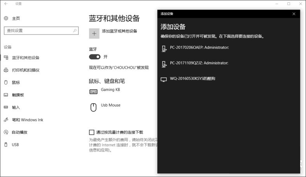Select the Gaming KB keyboard icon
The height and width of the screenshot is (177, 306).
pyautogui.click(x=93, y=91)
